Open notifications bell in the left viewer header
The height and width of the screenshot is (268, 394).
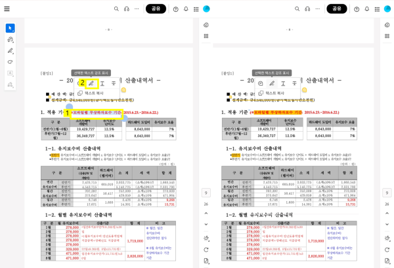pyautogui.click(x=186, y=9)
